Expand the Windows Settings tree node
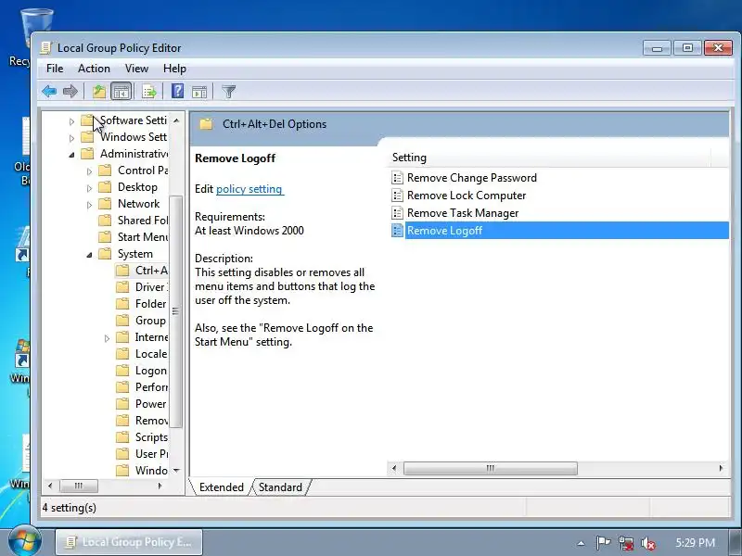 [x=71, y=138]
